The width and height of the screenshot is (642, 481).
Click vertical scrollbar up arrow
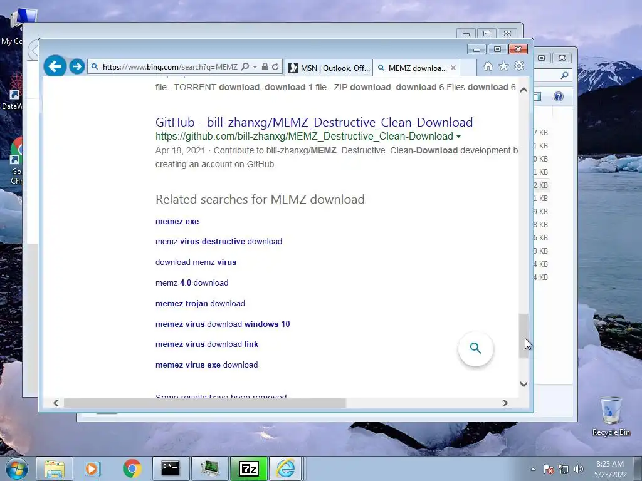coord(524,90)
